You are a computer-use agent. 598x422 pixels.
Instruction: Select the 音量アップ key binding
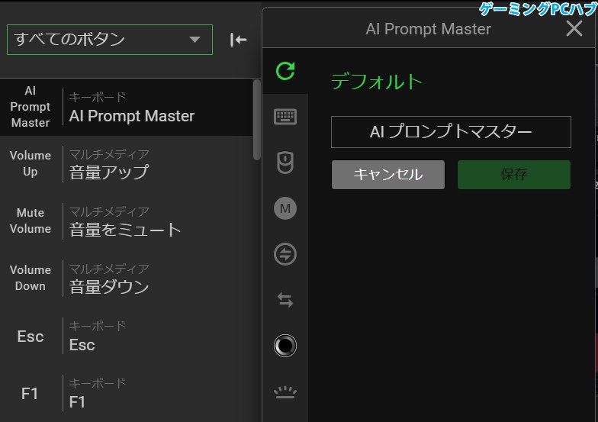[x=130, y=164]
